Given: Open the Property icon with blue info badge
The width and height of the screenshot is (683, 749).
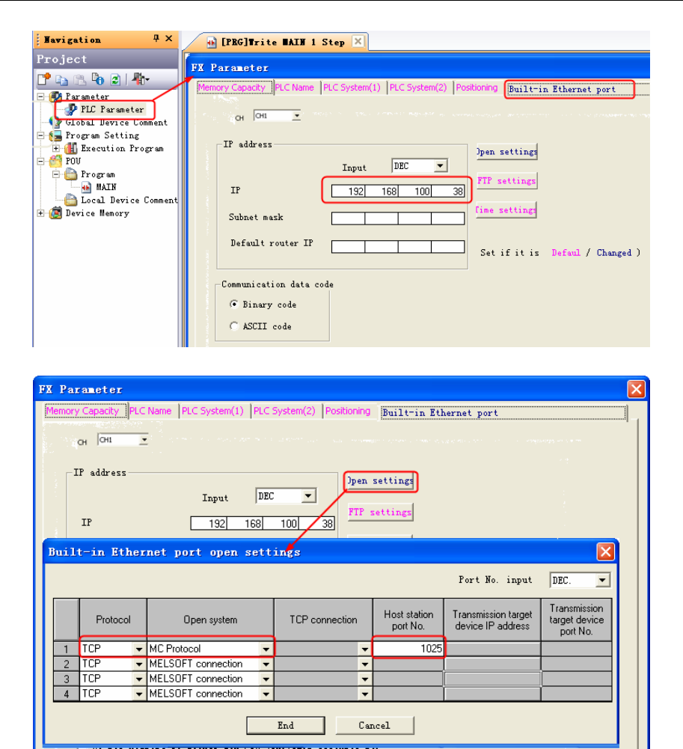Looking at the screenshot, I should [x=98, y=79].
